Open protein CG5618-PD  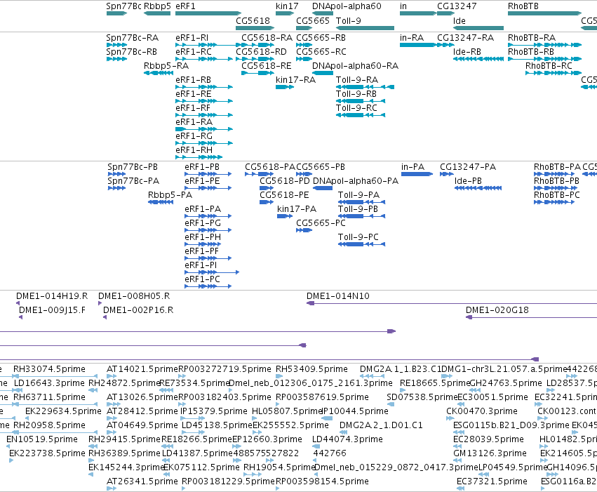(x=267, y=188)
